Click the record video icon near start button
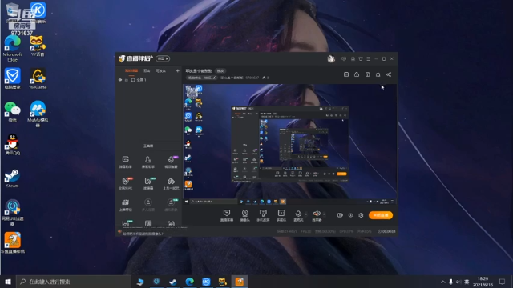The width and height of the screenshot is (513, 288). coord(340,215)
